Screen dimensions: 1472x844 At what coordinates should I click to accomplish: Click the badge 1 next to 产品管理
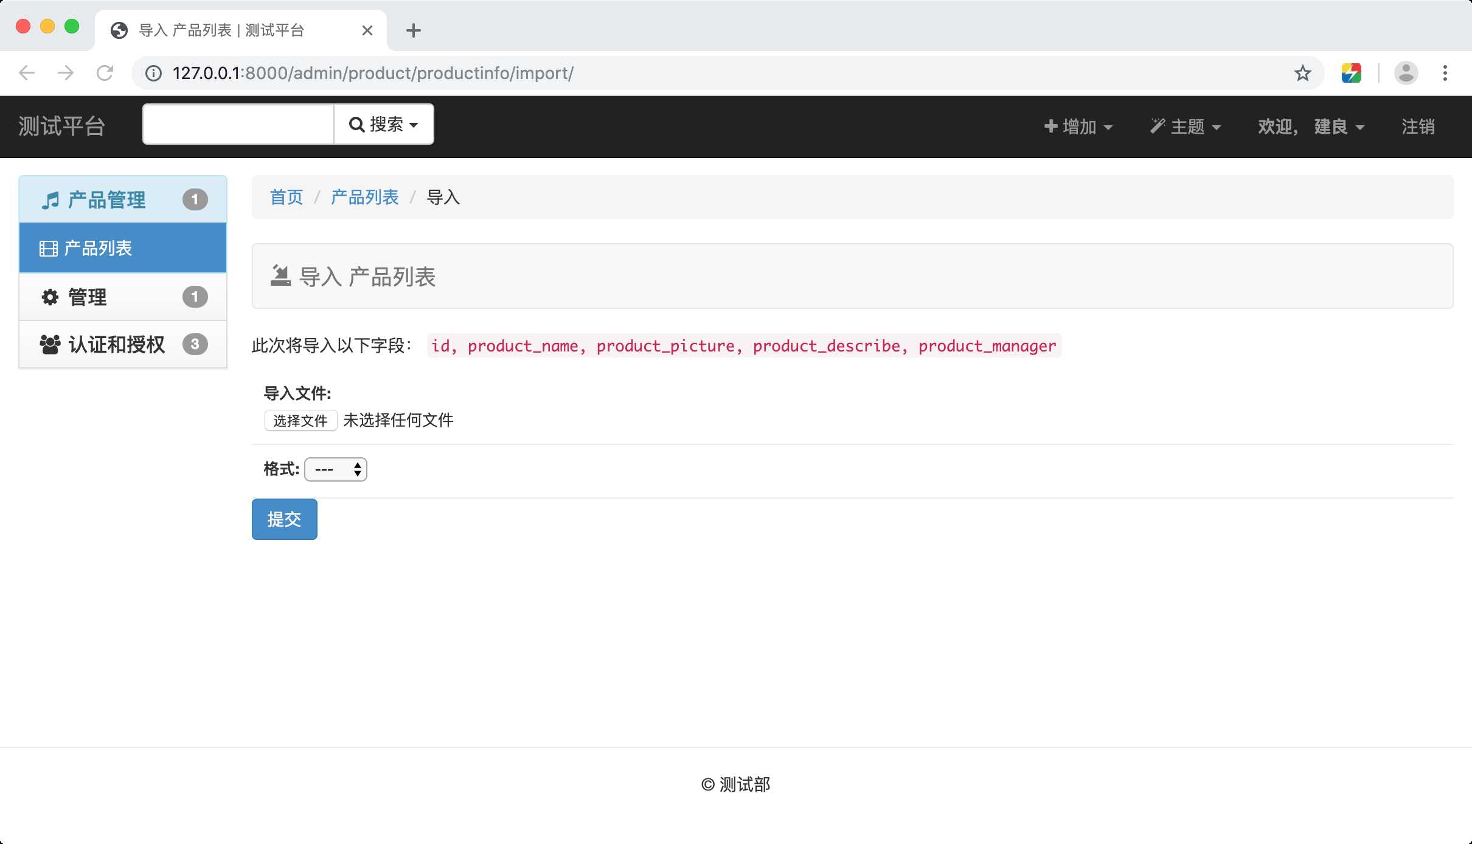point(195,199)
